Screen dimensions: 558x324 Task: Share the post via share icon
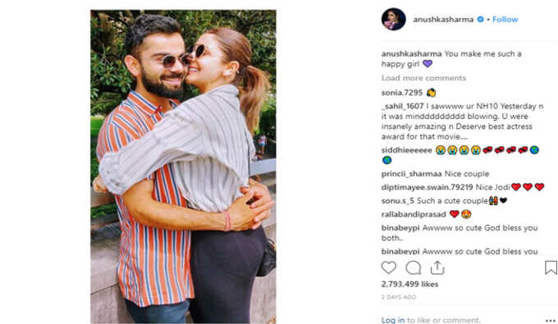tap(437, 267)
